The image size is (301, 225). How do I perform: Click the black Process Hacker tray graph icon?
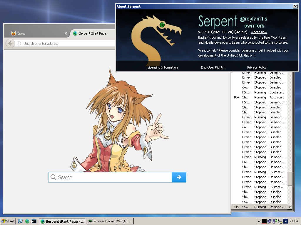pos(264,221)
